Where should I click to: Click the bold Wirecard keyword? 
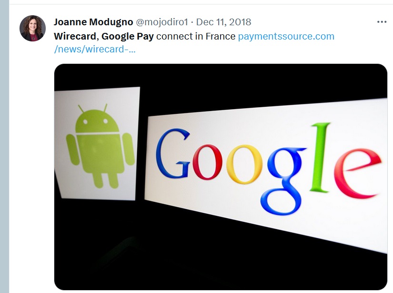pos(75,36)
